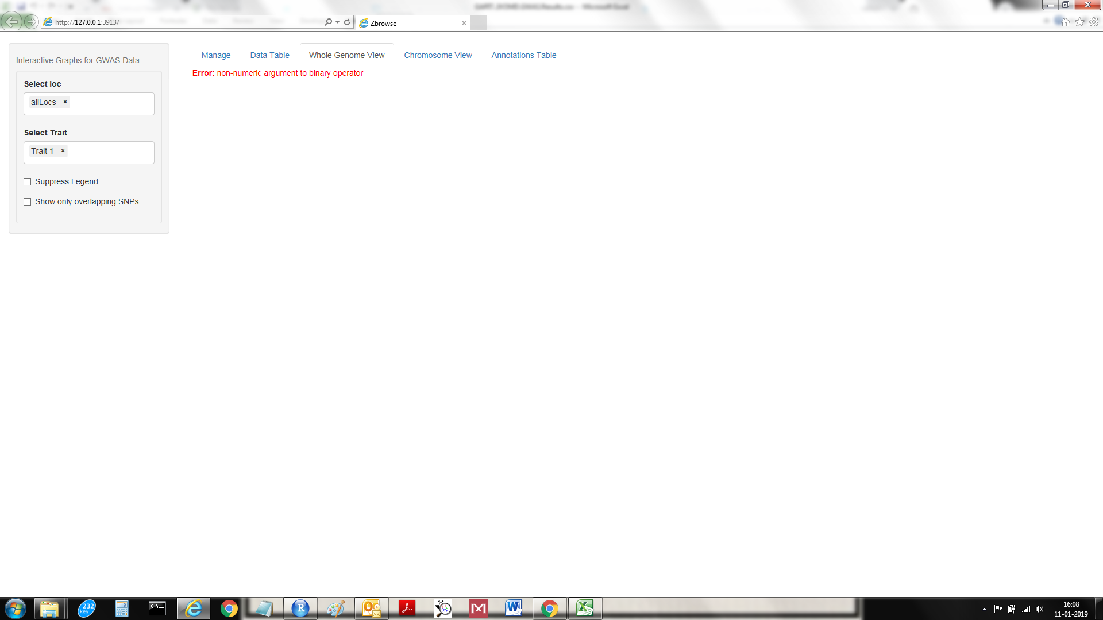
Task: Go to the Annotations Table tab
Action: point(523,55)
